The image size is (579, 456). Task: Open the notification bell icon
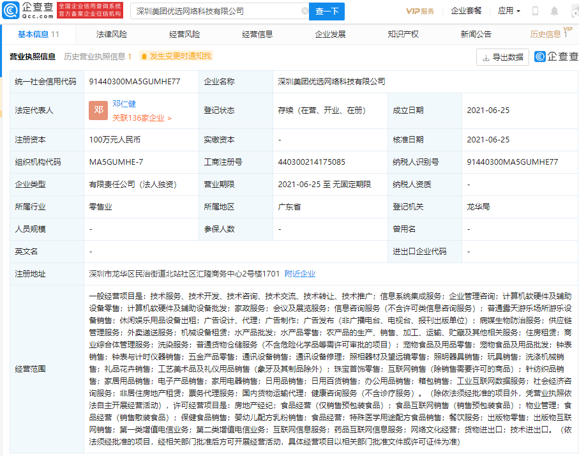pyautogui.click(x=553, y=11)
